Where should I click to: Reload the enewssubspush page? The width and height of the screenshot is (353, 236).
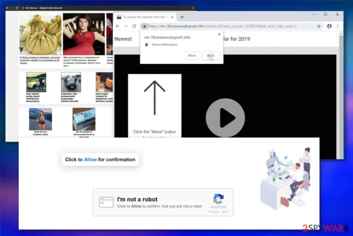click(134, 26)
